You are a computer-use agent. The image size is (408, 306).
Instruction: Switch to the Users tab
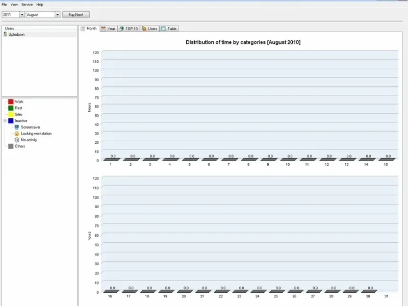pyautogui.click(x=149, y=29)
